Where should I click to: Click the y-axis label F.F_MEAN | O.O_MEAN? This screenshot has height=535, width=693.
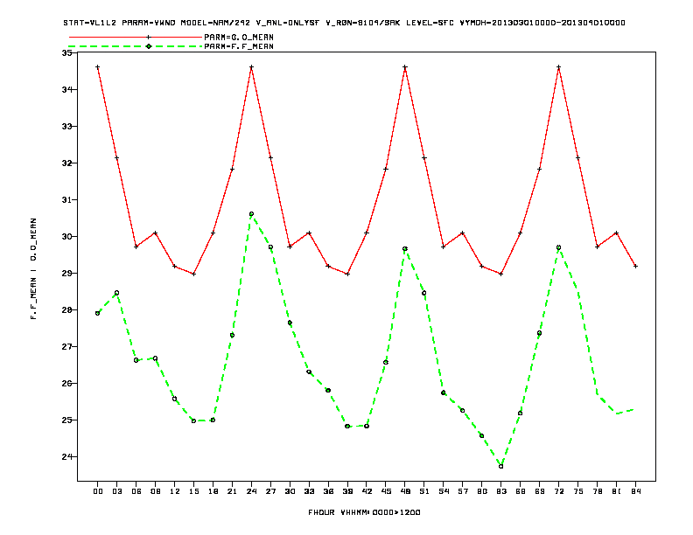pos(33,268)
